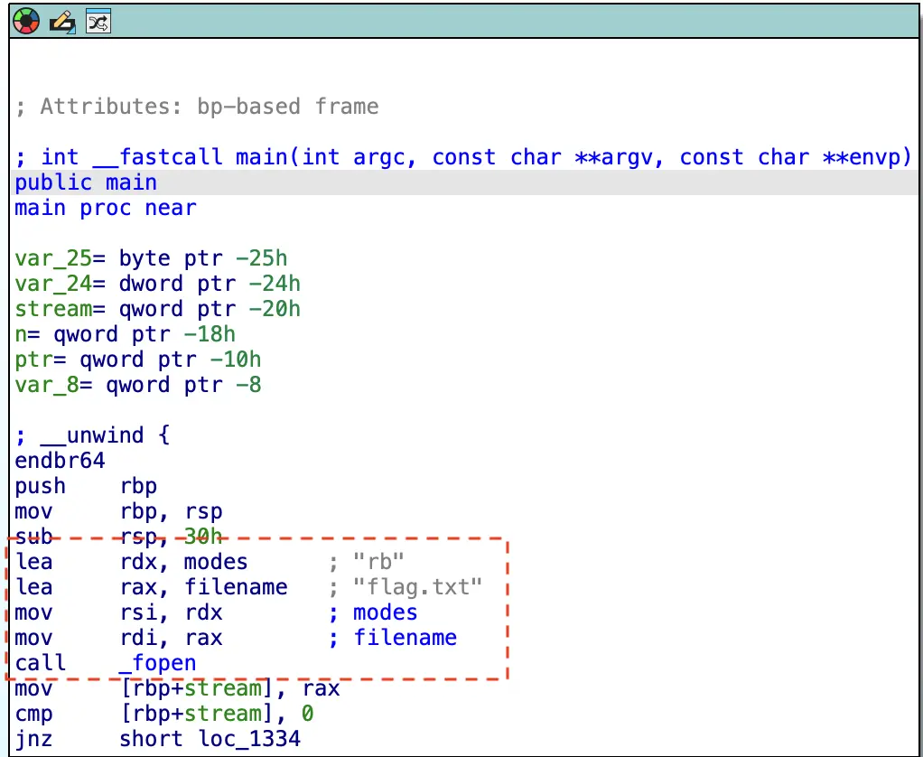This screenshot has width=923, height=757.
Task: Select the ptr variable definition
Action: pyautogui.click(x=137, y=360)
